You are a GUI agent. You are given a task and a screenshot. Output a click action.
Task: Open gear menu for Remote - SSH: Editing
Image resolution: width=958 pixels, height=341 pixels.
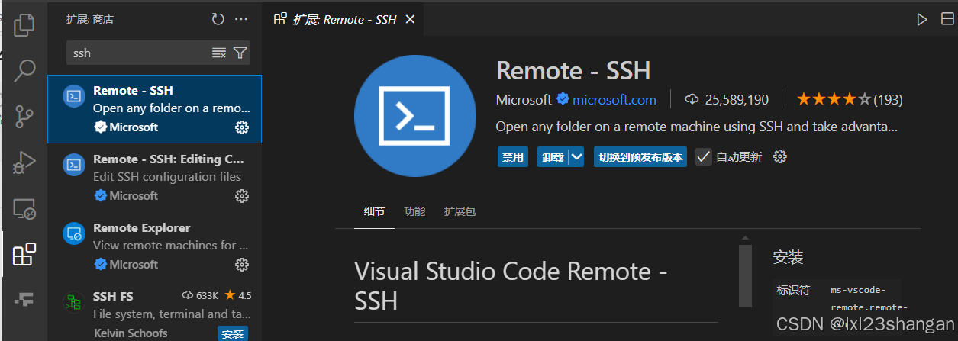tap(242, 196)
